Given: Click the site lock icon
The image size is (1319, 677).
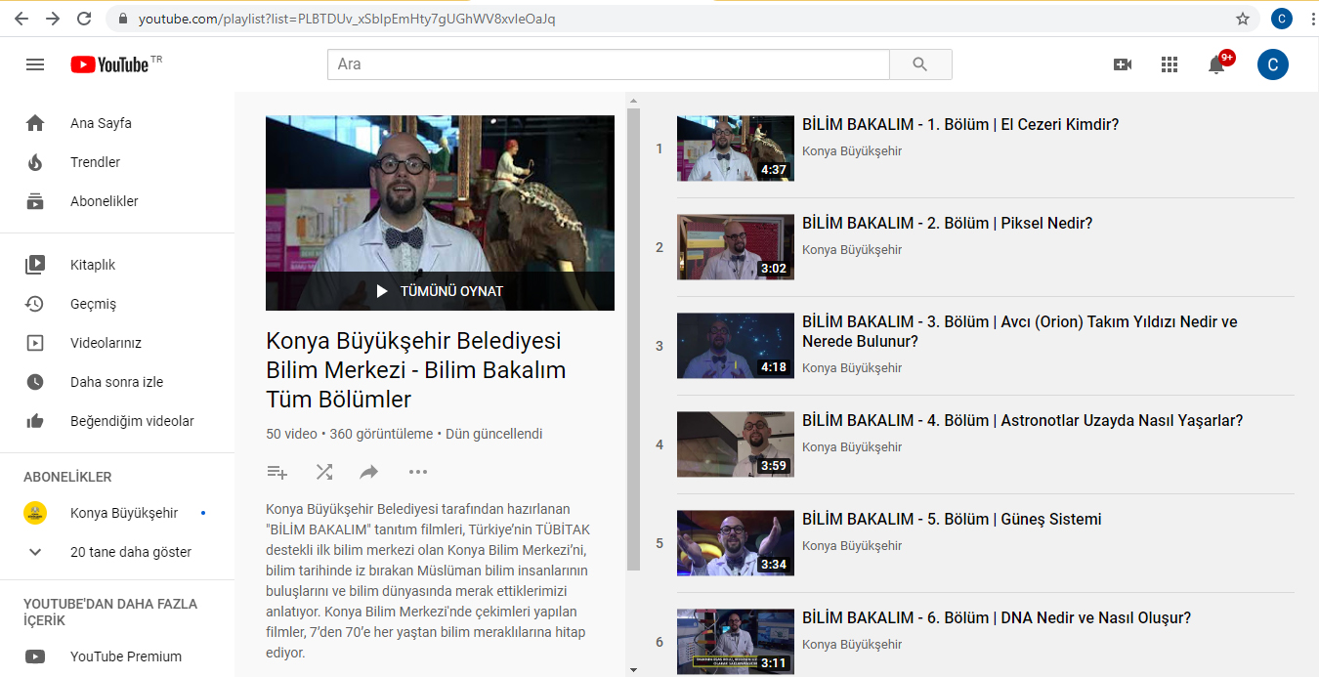Looking at the screenshot, I should click(x=123, y=19).
